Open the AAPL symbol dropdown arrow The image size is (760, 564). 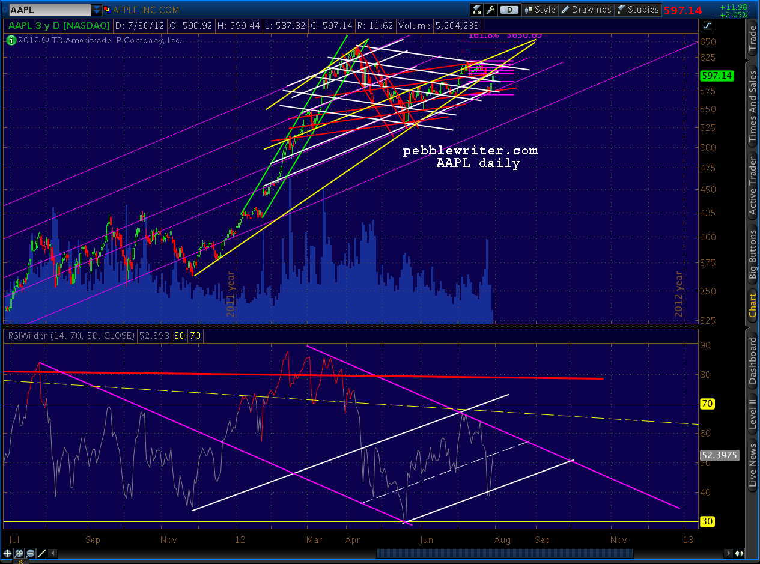[96, 10]
